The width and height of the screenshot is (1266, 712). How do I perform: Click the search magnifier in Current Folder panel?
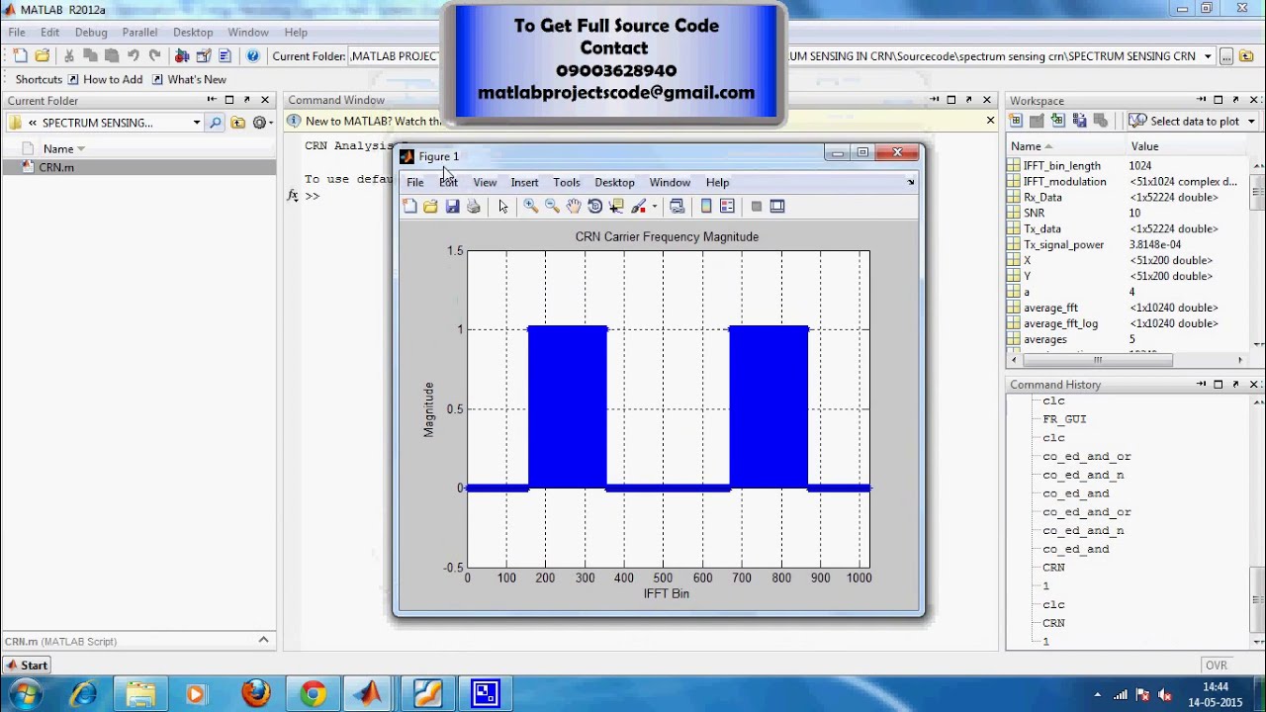[216, 123]
